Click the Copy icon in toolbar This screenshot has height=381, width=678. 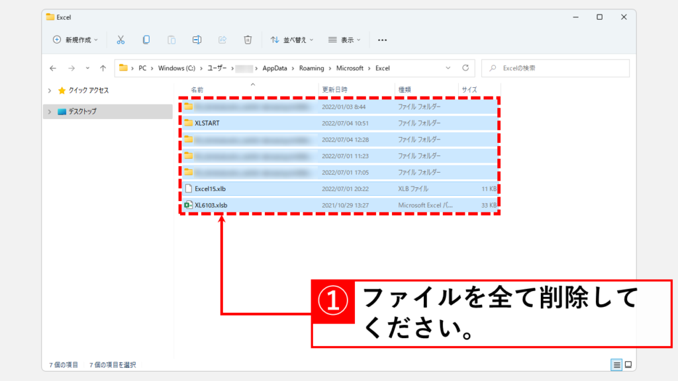click(146, 40)
